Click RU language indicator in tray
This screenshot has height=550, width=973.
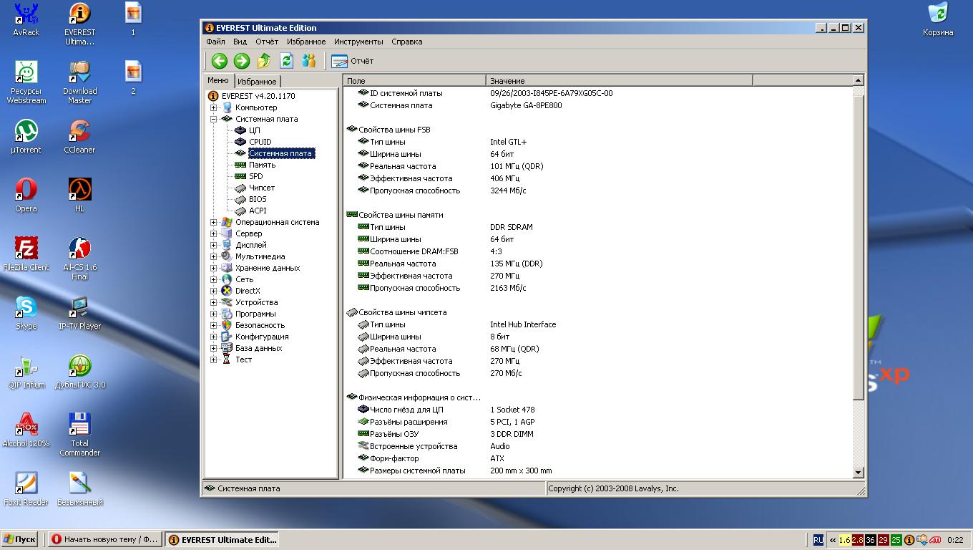pyautogui.click(x=818, y=540)
